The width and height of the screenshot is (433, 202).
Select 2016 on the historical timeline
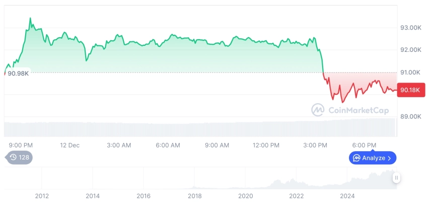coord(143,196)
